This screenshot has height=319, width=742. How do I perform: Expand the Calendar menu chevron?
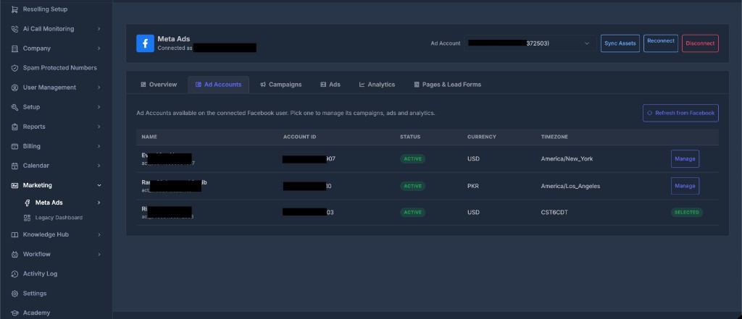[x=99, y=166]
